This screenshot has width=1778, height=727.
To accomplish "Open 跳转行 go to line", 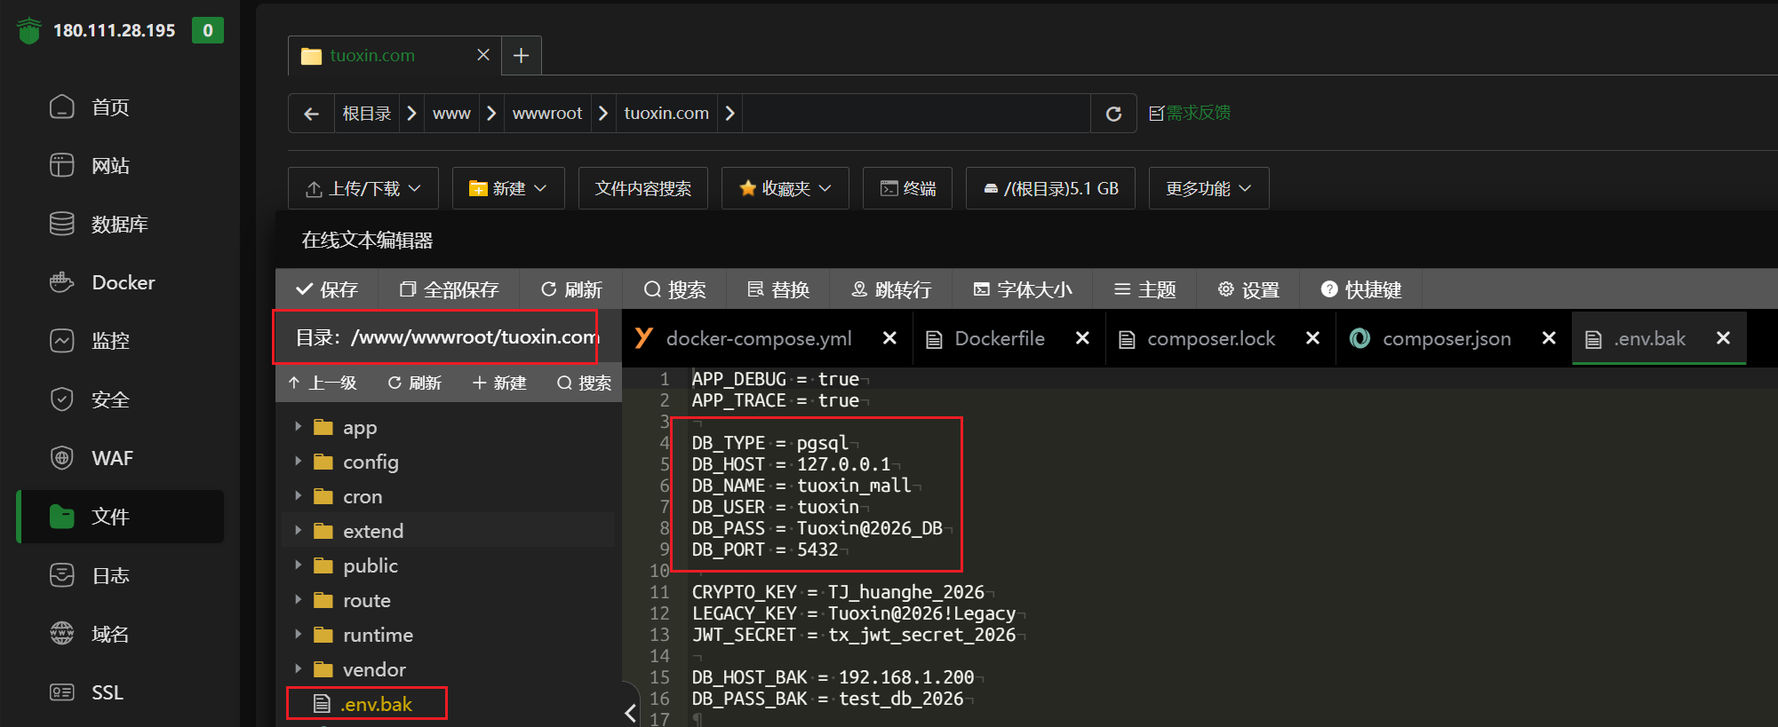I will pos(891,289).
